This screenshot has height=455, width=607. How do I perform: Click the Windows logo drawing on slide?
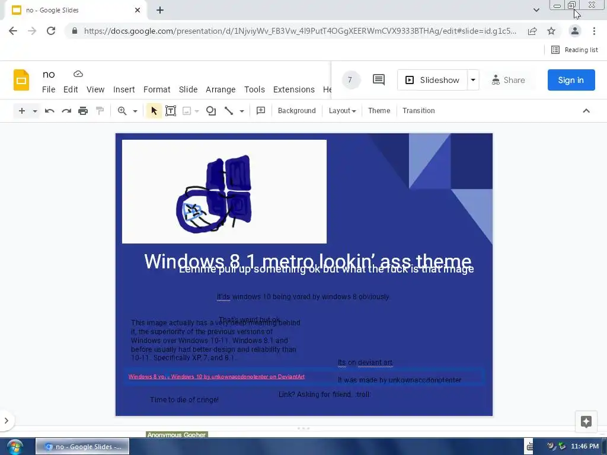coord(215,194)
